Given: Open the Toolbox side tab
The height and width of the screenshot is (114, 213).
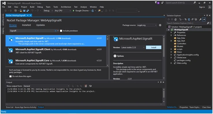Looking at the screenshot, I should [x=3, y=31].
